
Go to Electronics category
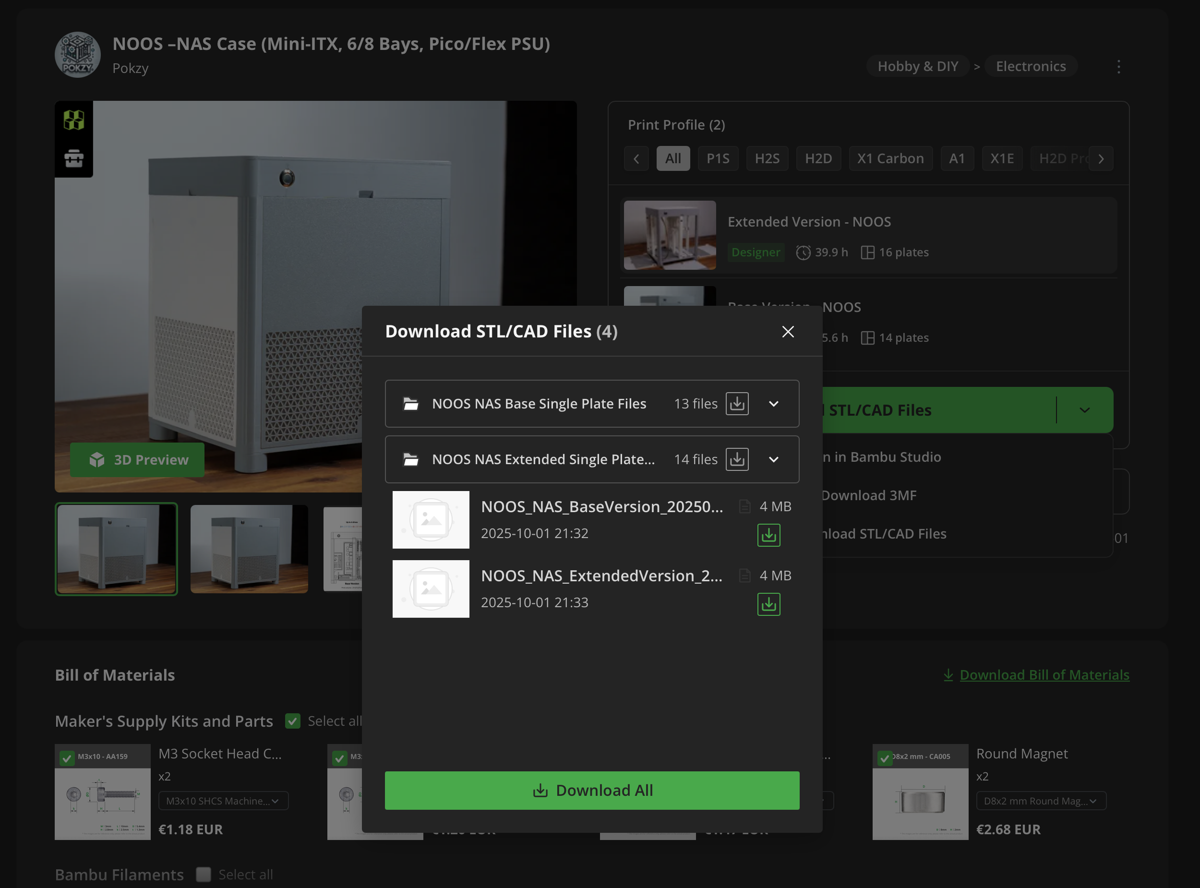coord(1030,66)
